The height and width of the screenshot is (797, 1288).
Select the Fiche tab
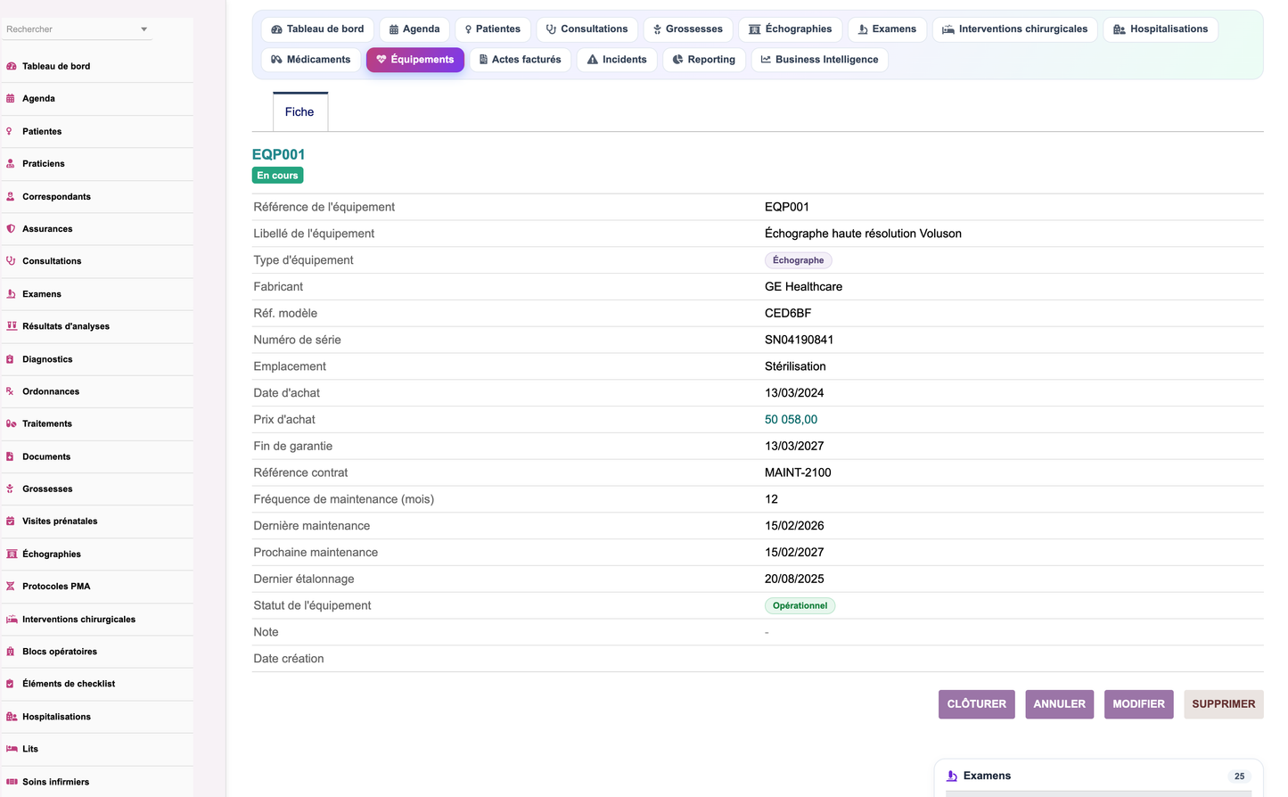[299, 112]
